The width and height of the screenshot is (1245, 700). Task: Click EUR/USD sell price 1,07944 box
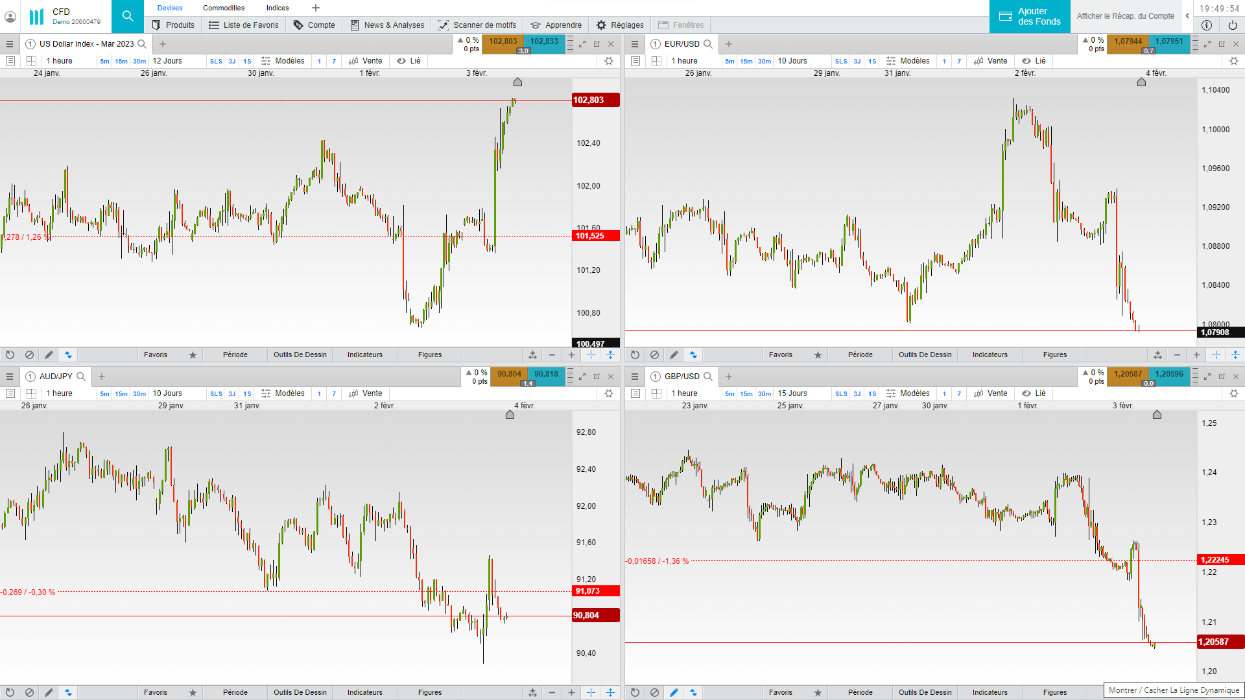(x=1128, y=41)
